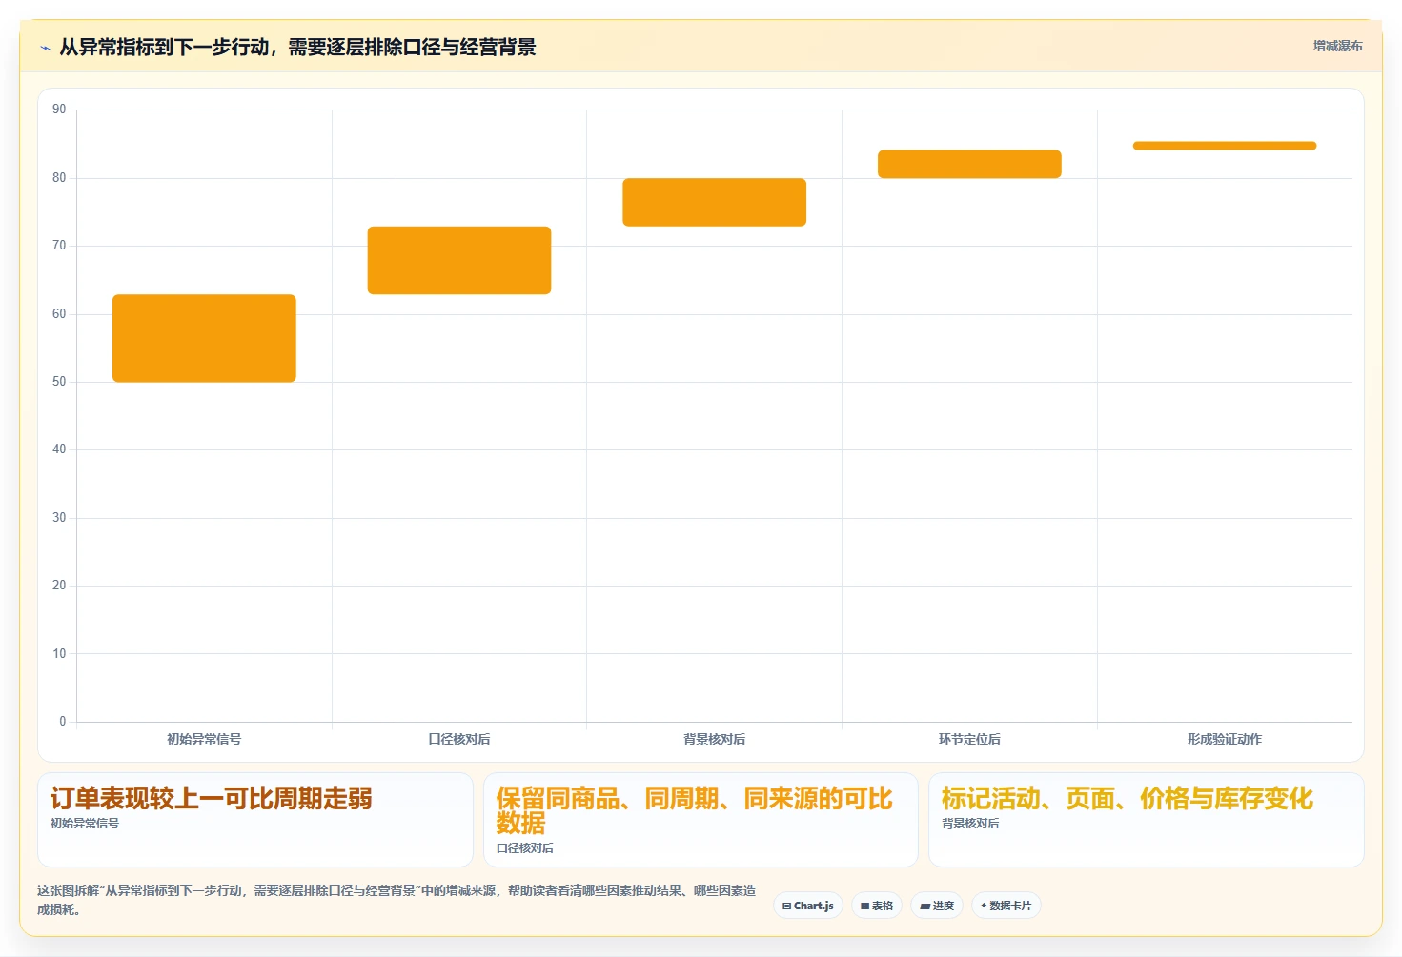Open the card 订单表现较上一可比周期走弱
The height and width of the screenshot is (957, 1402).
point(255,819)
